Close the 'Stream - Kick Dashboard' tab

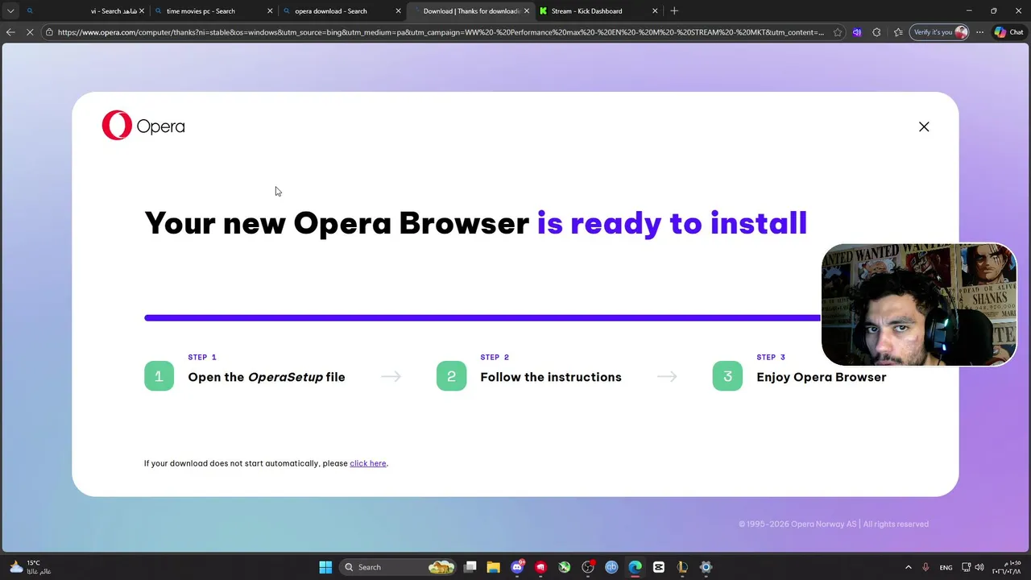[655, 11]
